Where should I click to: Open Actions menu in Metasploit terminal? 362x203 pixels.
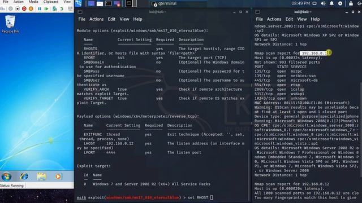point(97,19)
